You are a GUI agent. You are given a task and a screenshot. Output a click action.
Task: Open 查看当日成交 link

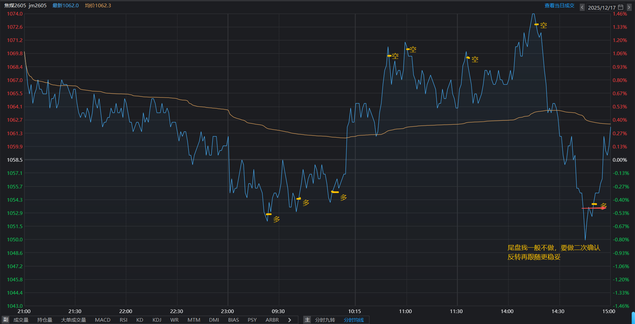(559, 6)
